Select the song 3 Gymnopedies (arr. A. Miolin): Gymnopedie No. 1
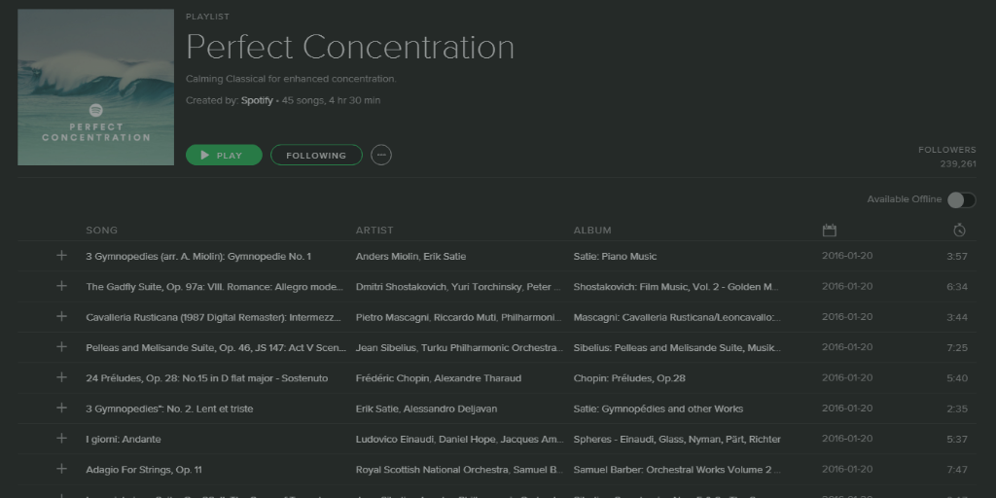 coord(198,257)
